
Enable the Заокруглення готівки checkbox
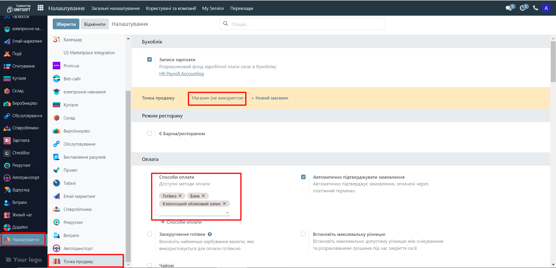[150, 234]
